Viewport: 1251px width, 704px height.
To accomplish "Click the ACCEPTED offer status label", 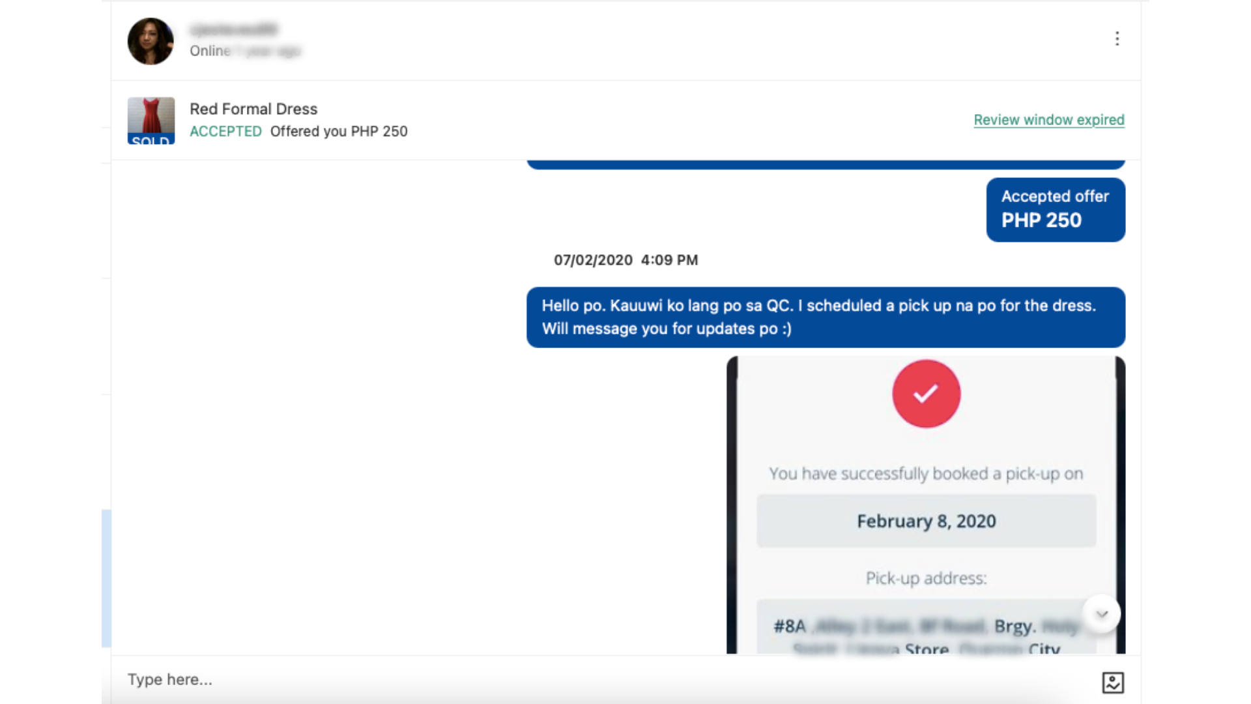I will pos(225,132).
